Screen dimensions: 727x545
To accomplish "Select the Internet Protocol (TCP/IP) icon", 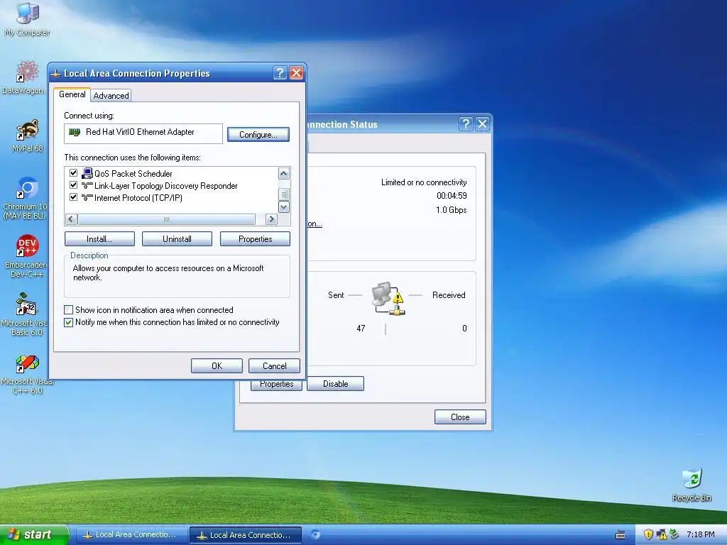I will tap(87, 197).
